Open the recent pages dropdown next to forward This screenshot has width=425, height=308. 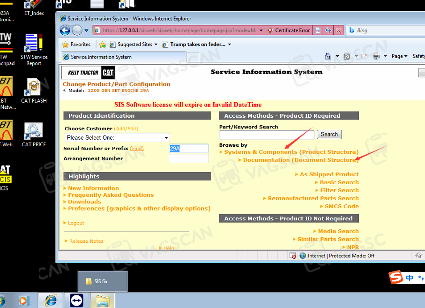click(87, 30)
